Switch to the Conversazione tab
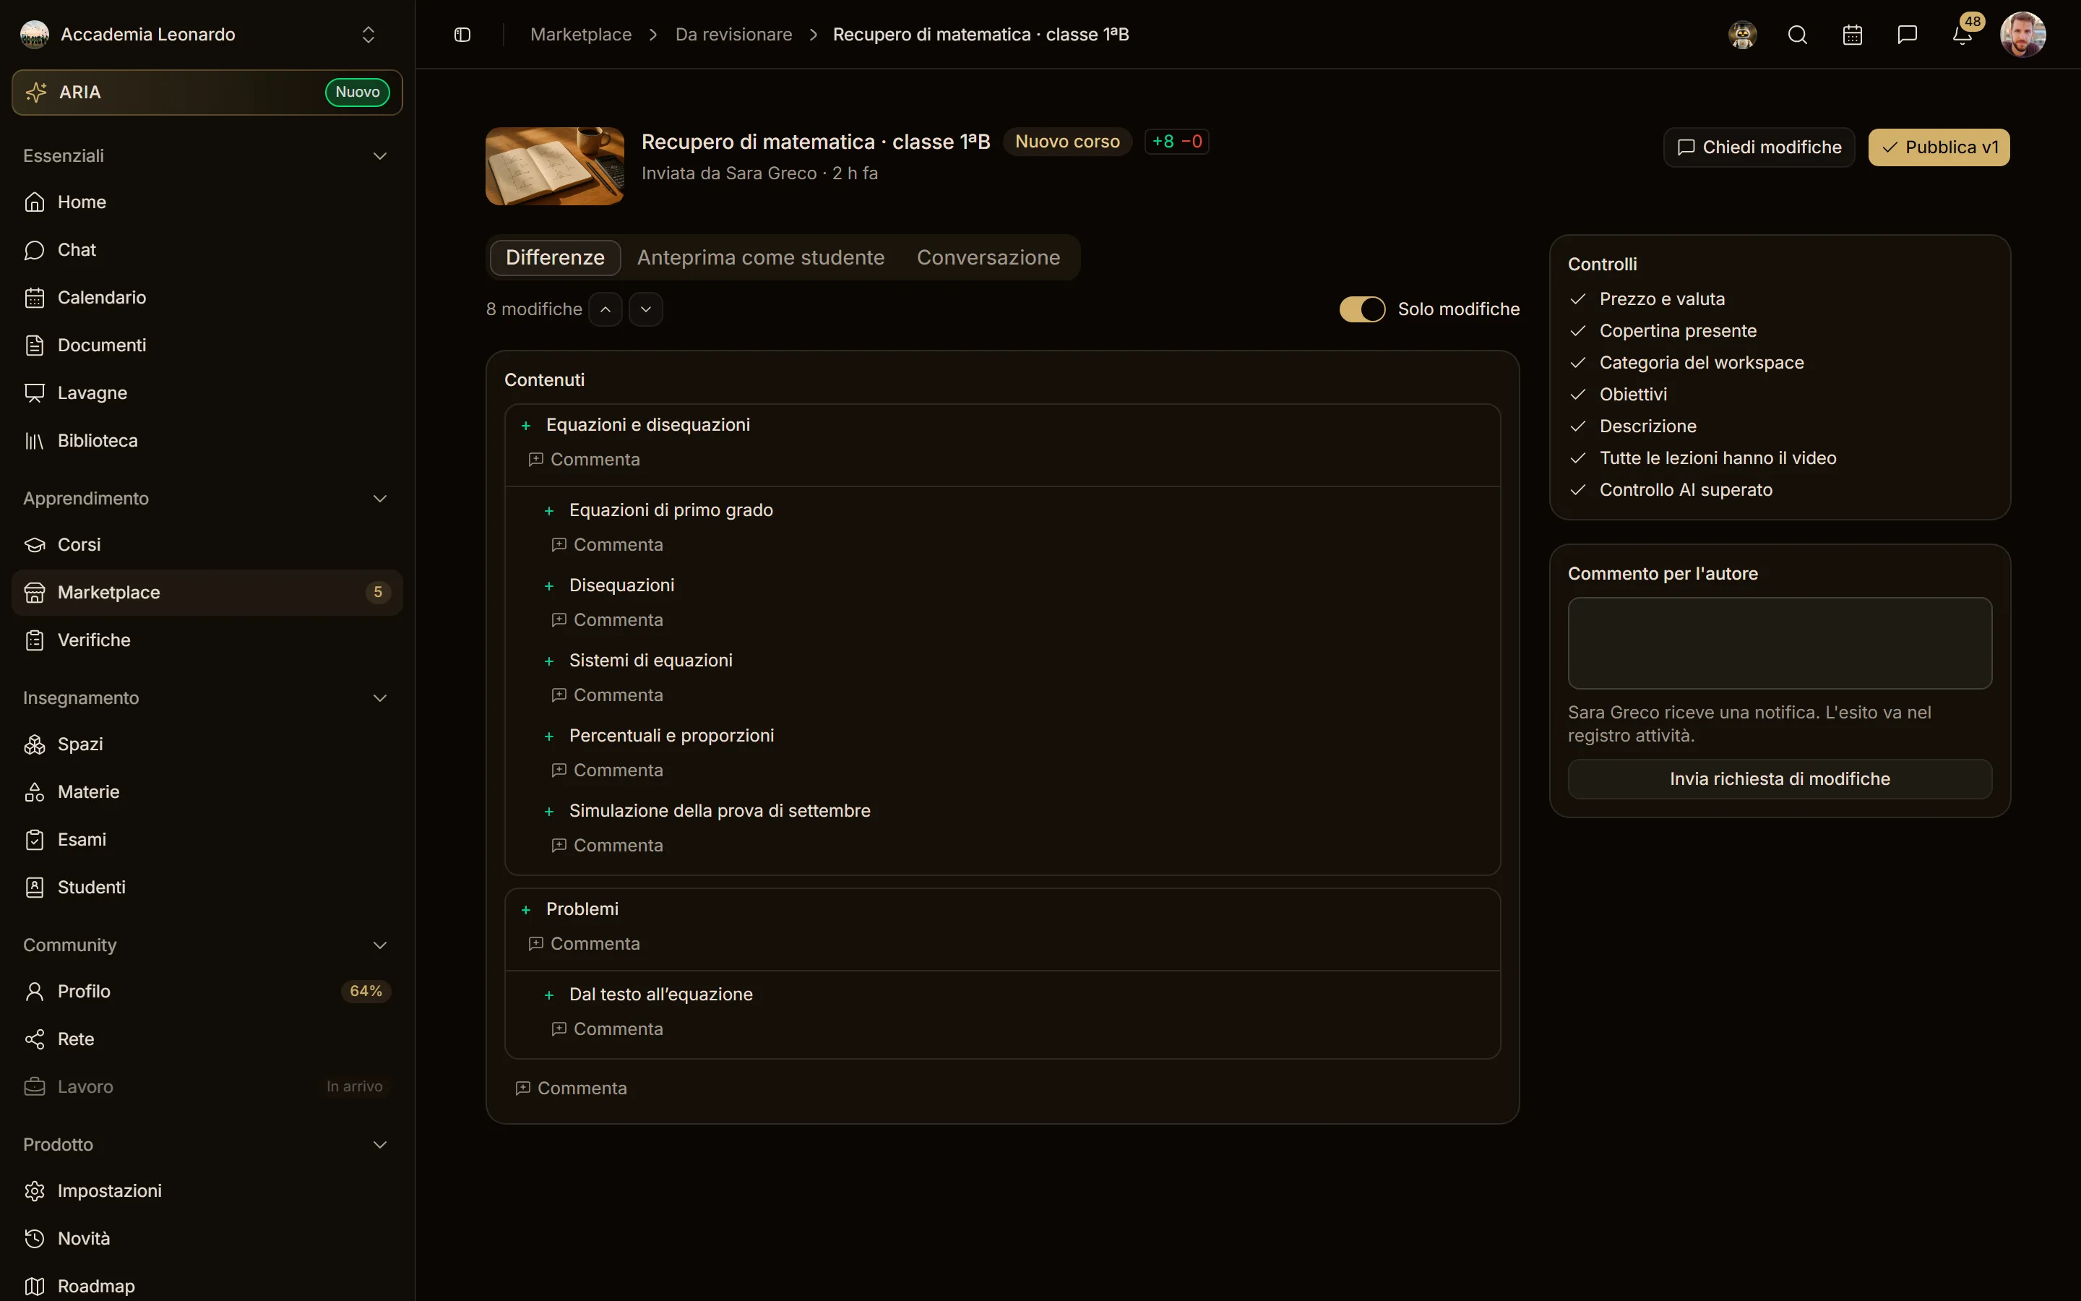 (x=988, y=257)
